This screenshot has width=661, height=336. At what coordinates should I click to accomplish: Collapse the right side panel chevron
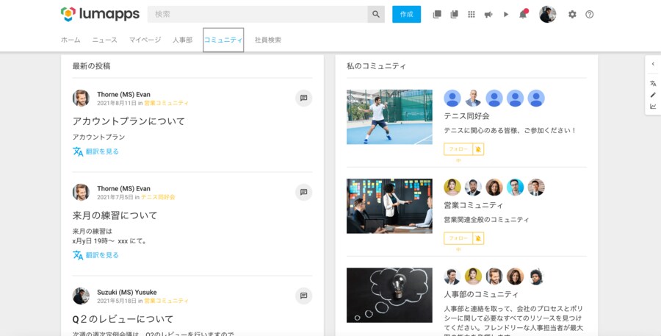653,64
